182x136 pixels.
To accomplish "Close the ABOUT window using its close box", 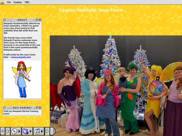I will point(4,20).
